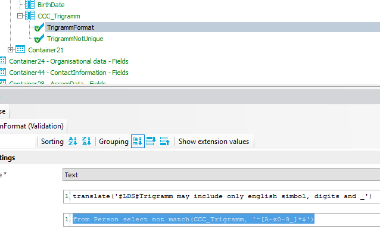This screenshot has width=380, height=232.
Task: Click the TrigrammNotUnique validation checkmark icon
Action: [x=39, y=39]
